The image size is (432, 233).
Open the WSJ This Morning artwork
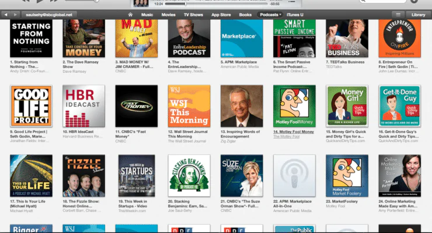pos(189,106)
